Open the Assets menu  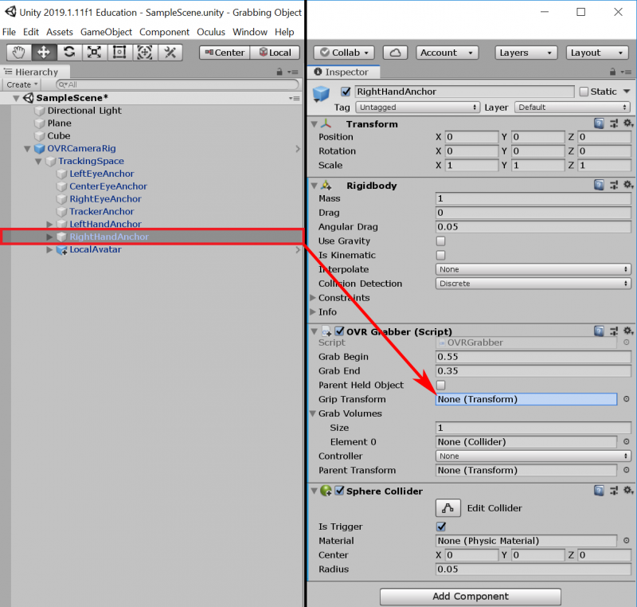(x=59, y=32)
